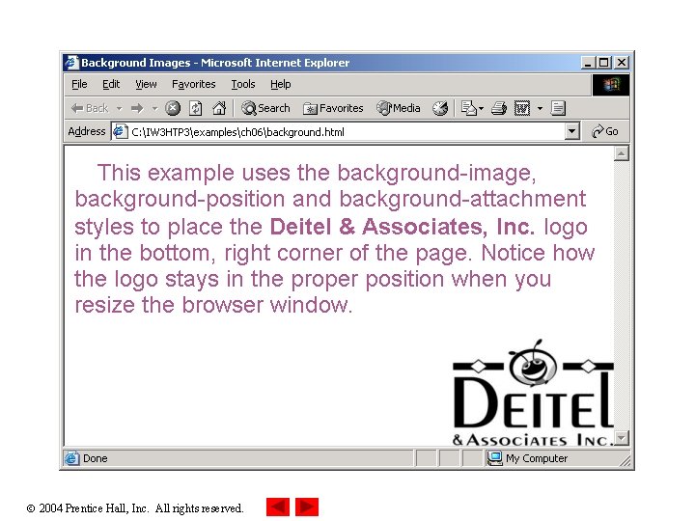695x521 pixels.
Task: Click the address bar URL field
Action: click(339, 132)
